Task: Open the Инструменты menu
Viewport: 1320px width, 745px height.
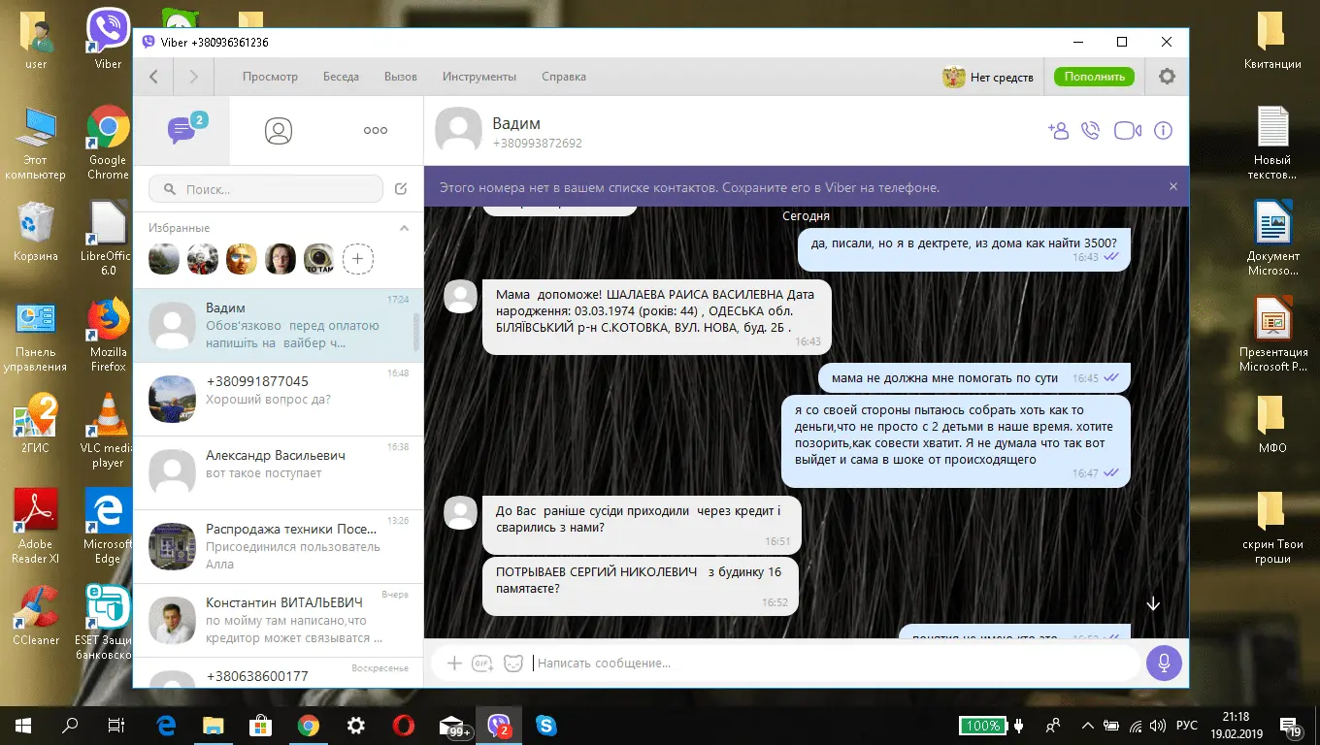Action: [x=478, y=77]
